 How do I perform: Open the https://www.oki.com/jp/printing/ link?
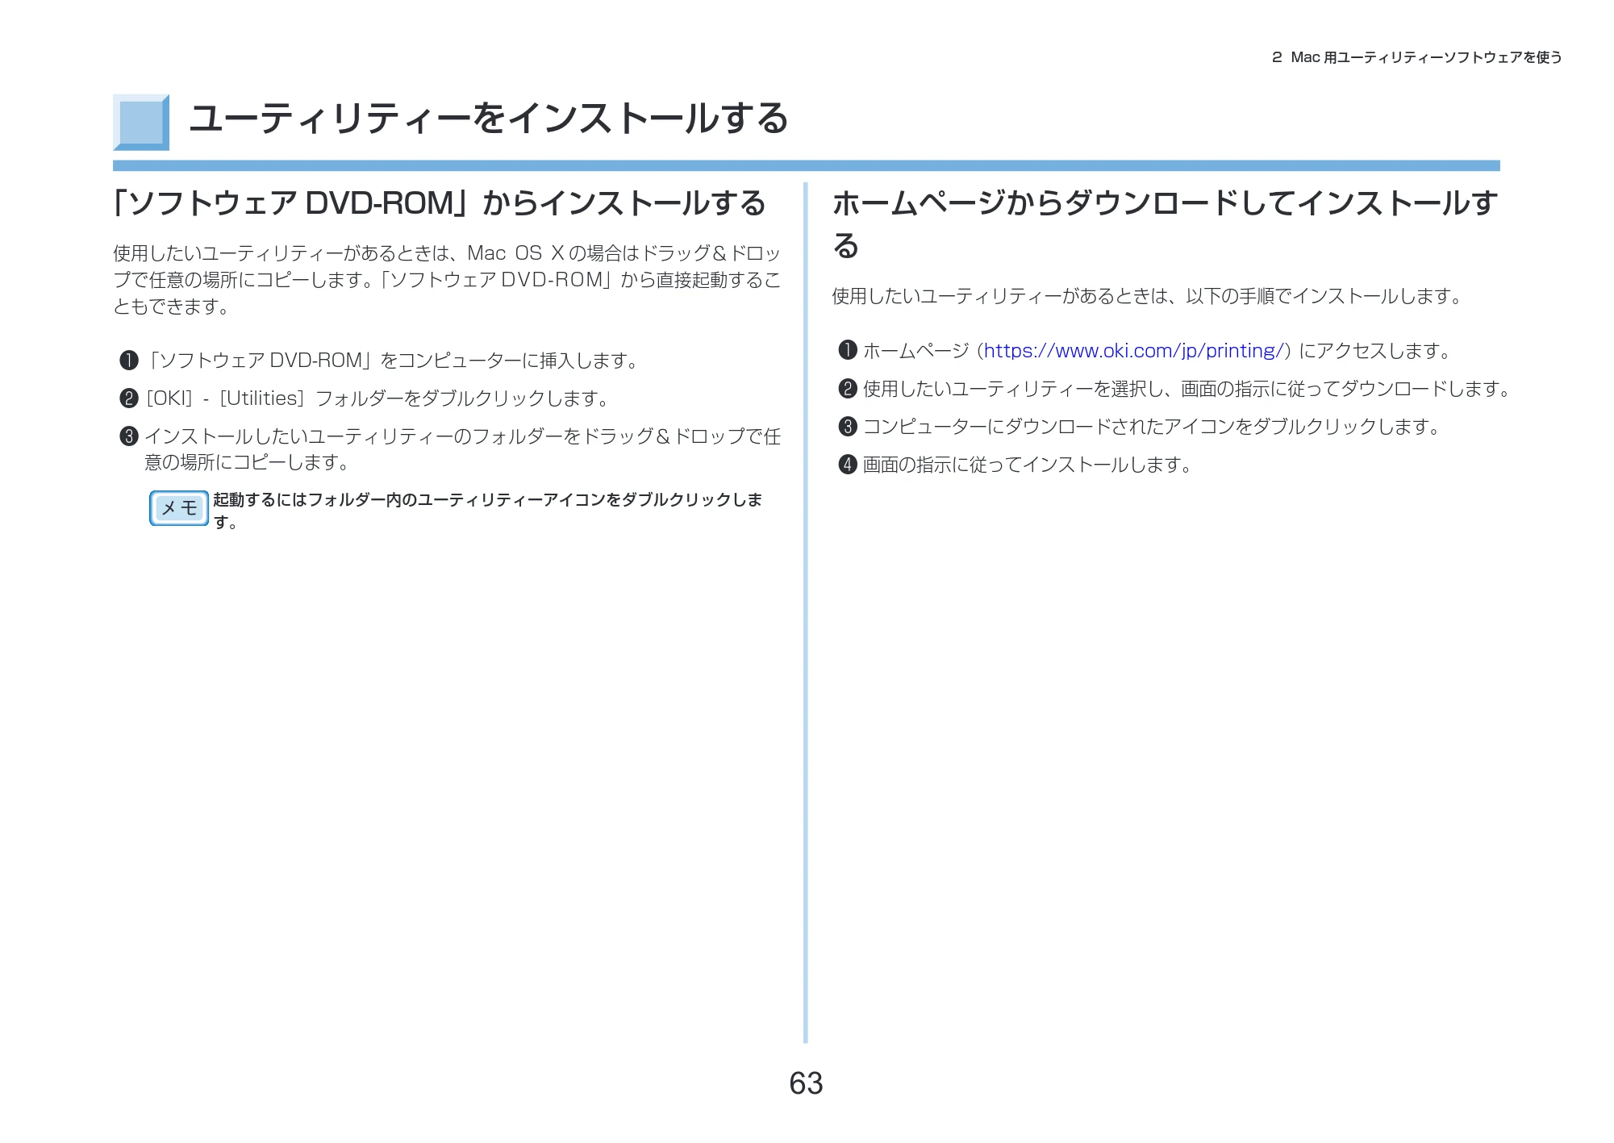pos(1132,351)
